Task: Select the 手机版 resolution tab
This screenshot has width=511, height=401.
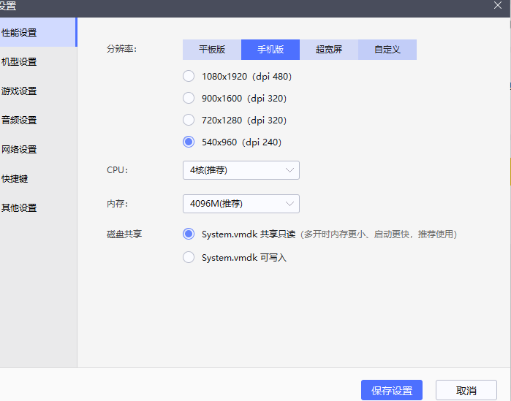Action: coord(270,50)
